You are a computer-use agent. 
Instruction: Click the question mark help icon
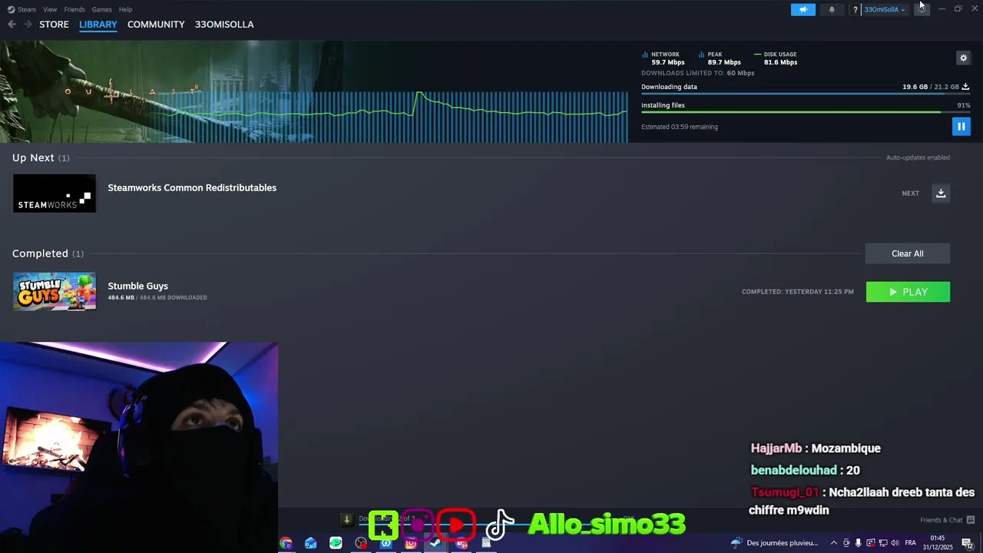(855, 9)
